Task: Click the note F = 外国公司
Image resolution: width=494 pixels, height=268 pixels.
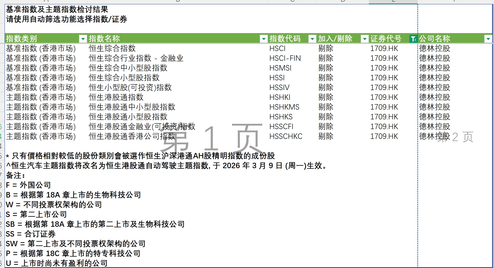Action: tap(28, 185)
